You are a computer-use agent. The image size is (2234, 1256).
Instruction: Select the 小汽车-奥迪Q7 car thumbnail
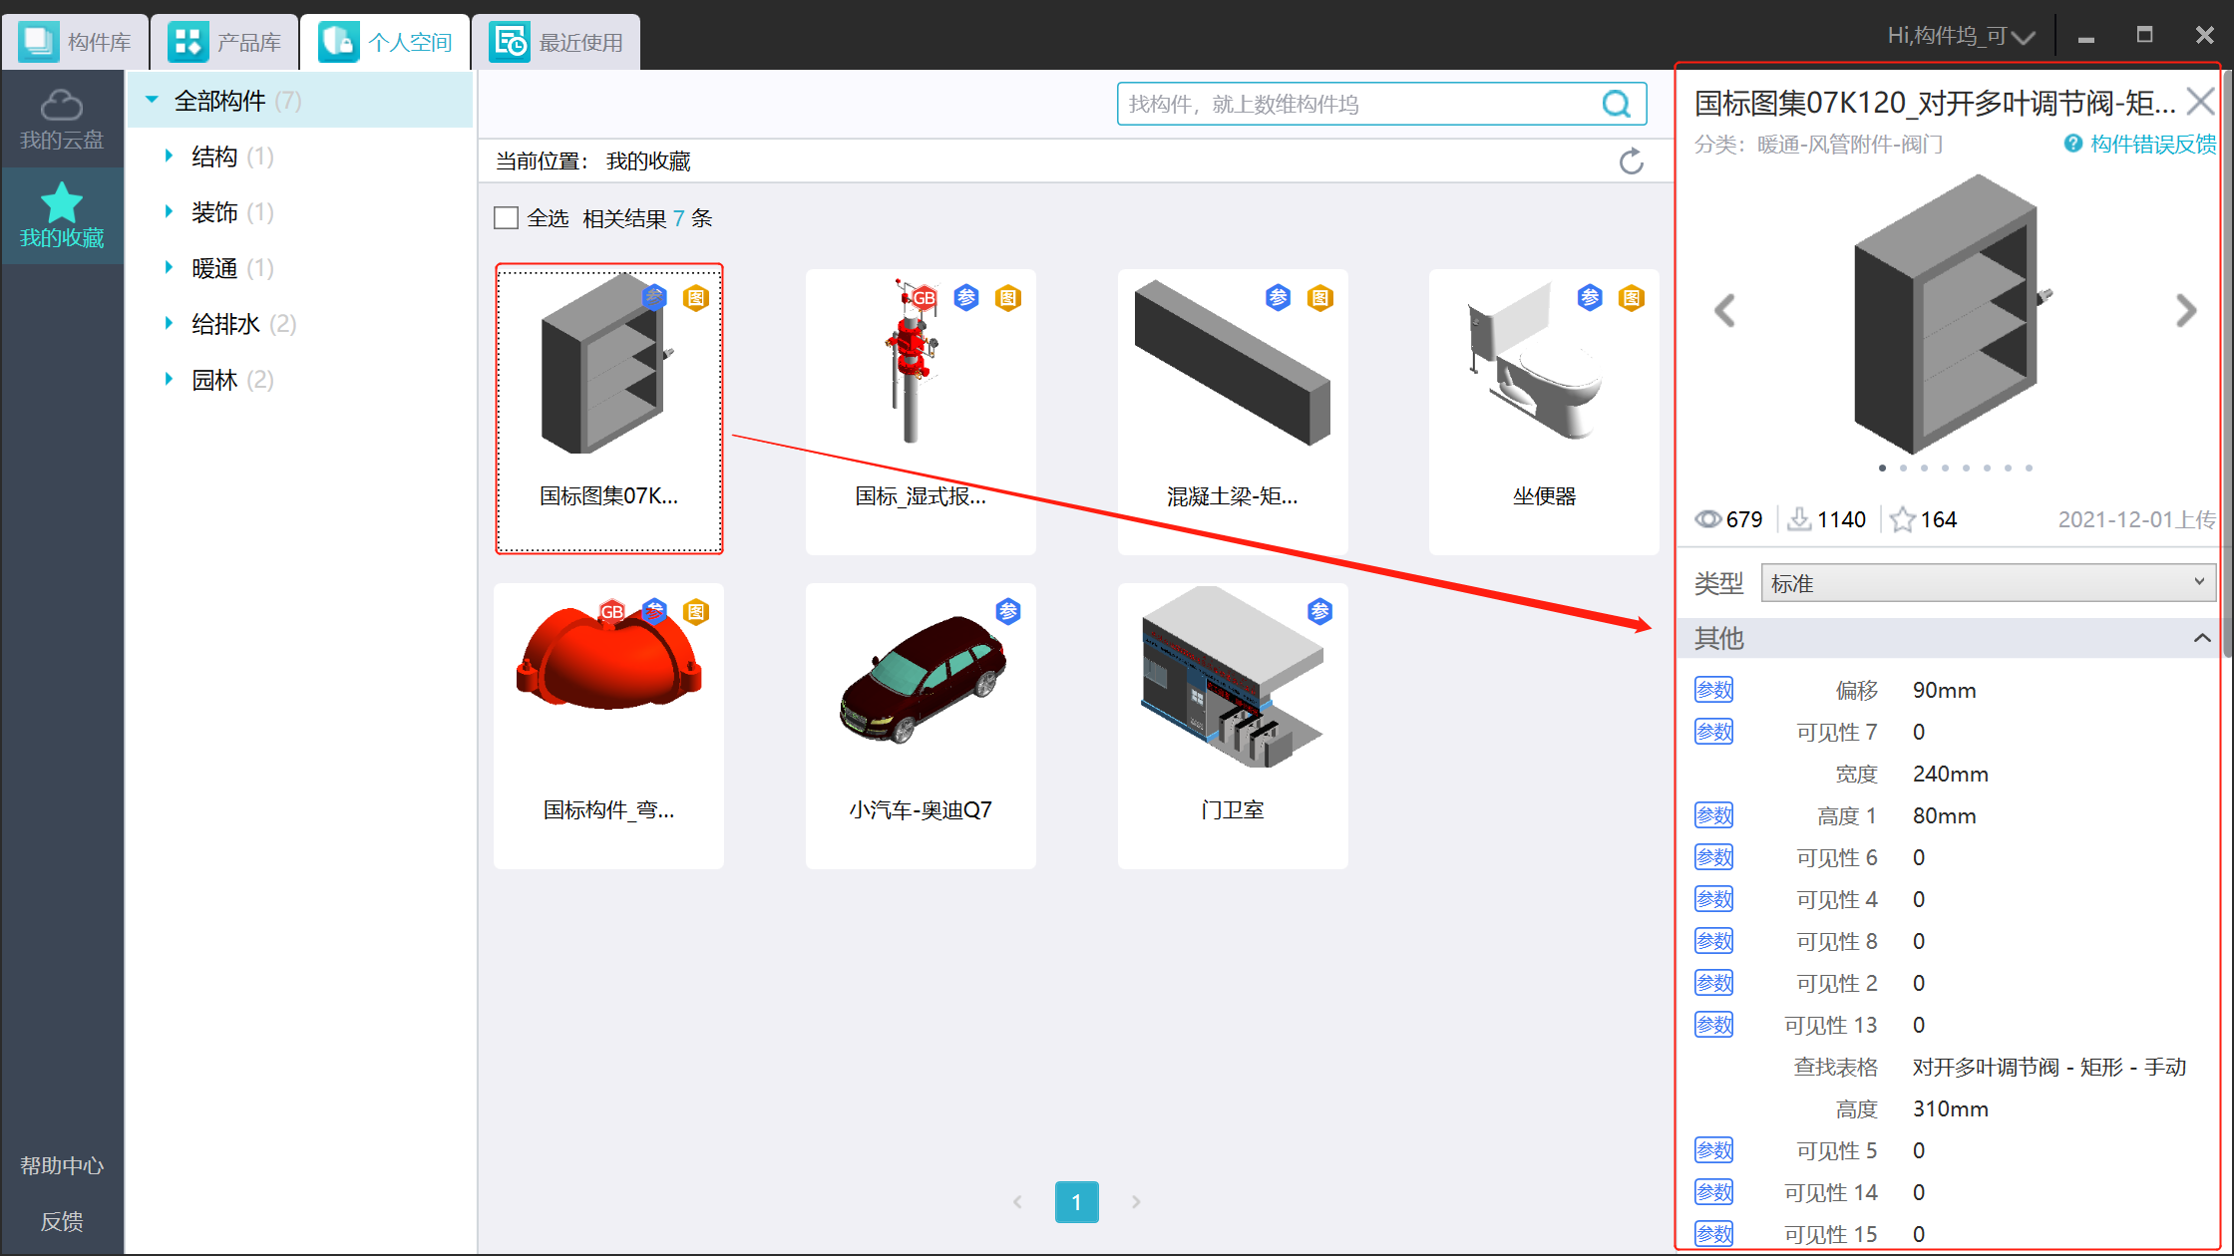tap(923, 680)
